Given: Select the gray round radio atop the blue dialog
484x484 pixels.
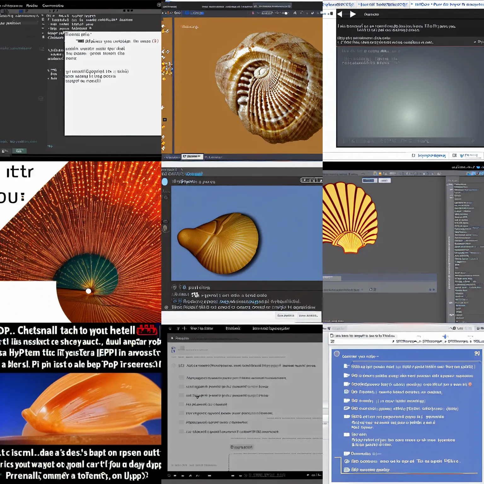Looking at the screenshot, I should point(337,354).
